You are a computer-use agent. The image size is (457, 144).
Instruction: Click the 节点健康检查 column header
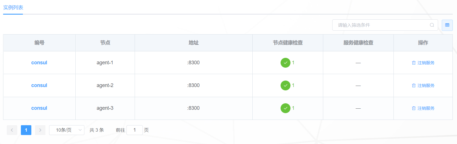[x=288, y=43]
